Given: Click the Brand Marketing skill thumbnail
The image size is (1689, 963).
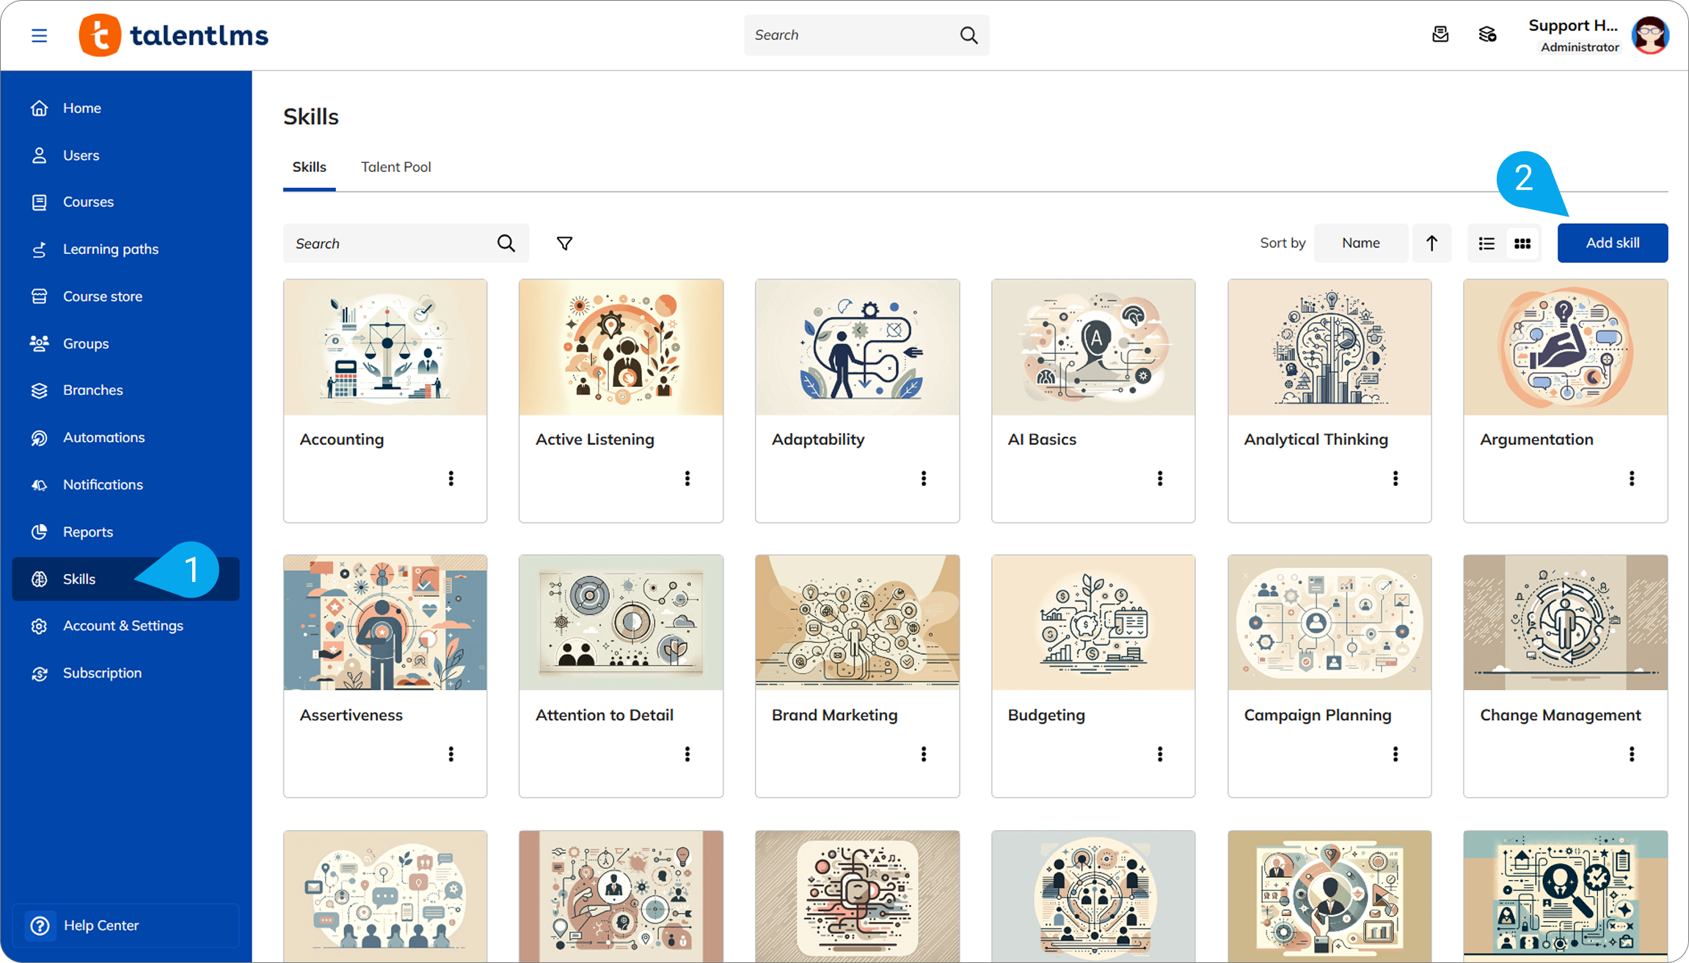Looking at the screenshot, I should pyautogui.click(x=856, y=622).
